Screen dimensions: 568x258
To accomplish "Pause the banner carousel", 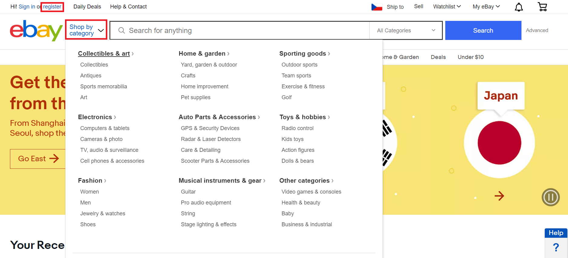I will [550, 197].
